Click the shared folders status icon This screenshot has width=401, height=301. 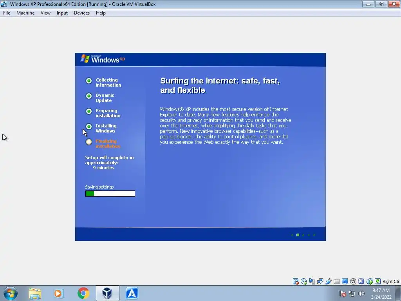[336, 281]
